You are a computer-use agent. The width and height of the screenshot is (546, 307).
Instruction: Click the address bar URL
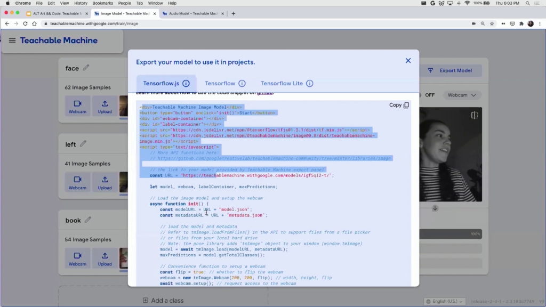click(94, 23)
